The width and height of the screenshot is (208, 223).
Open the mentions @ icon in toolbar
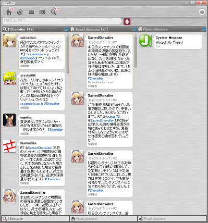pyautogui.click(x=20, y=13)
